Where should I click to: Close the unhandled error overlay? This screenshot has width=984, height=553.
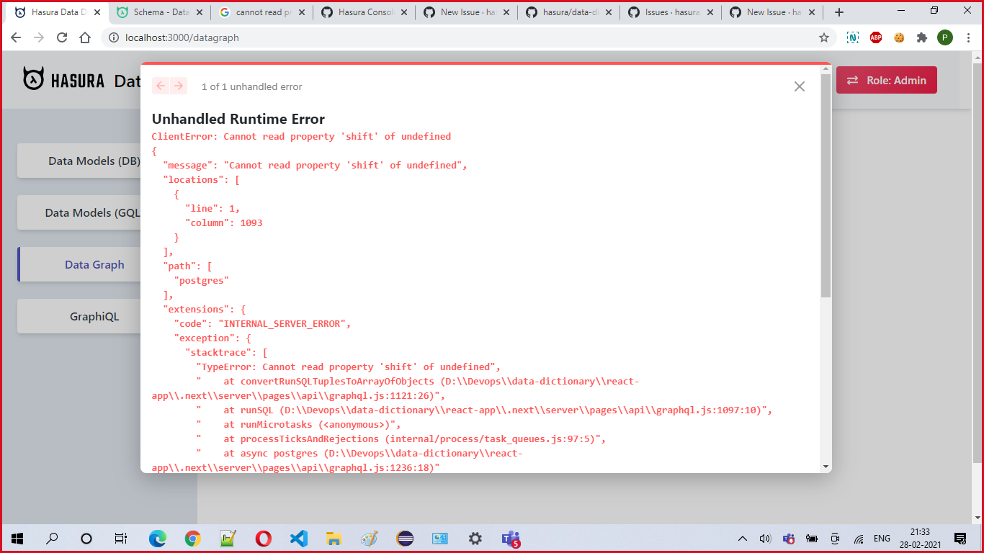coord(799,86)
